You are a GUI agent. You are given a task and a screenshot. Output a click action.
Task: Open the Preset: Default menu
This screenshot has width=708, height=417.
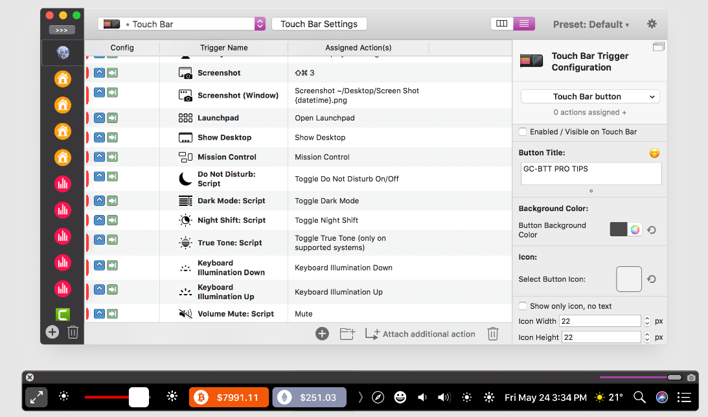point(591,25)
